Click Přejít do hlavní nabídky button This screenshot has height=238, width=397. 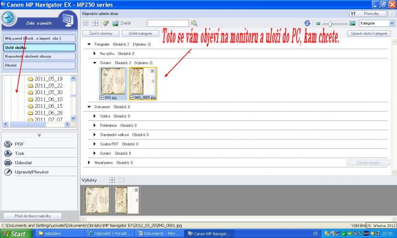click(32, 216)
